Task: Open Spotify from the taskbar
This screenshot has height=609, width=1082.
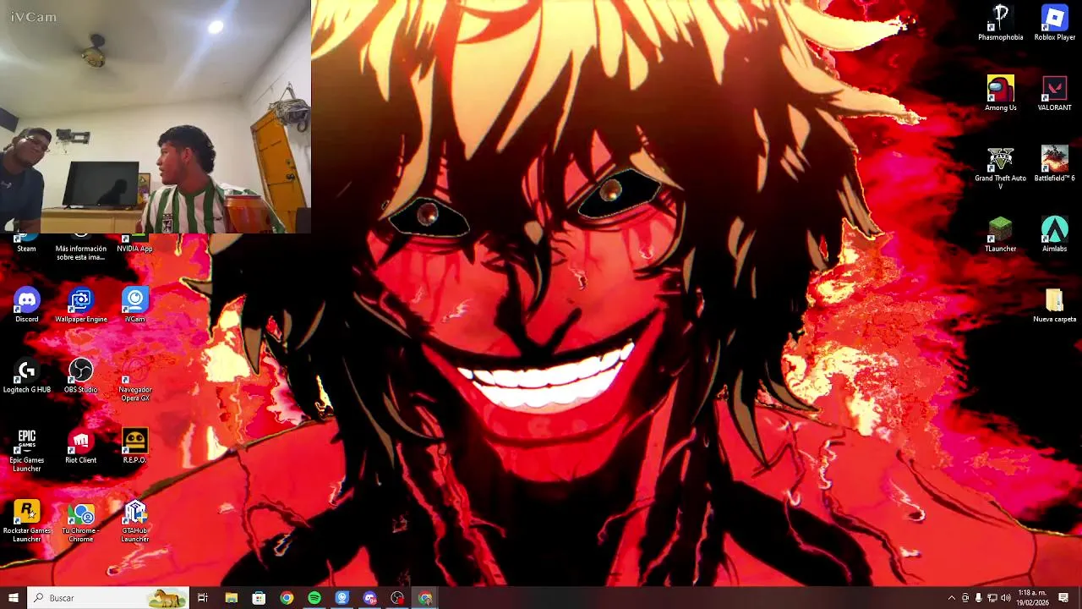Action: [314, 598]
